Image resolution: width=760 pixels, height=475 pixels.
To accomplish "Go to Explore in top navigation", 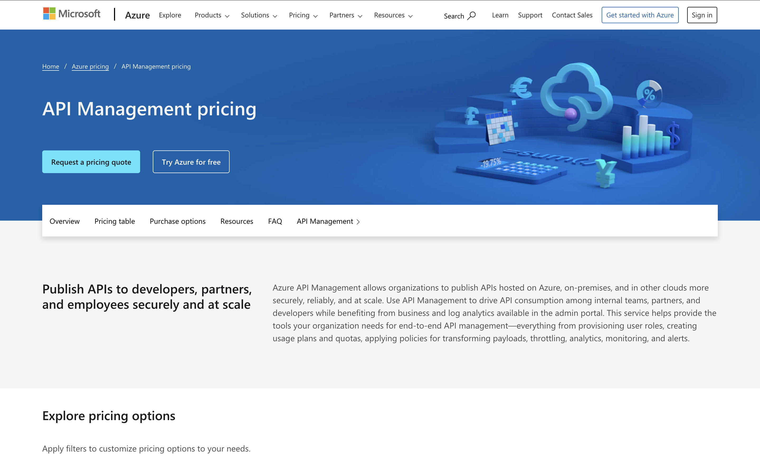I will coord(170,15).
